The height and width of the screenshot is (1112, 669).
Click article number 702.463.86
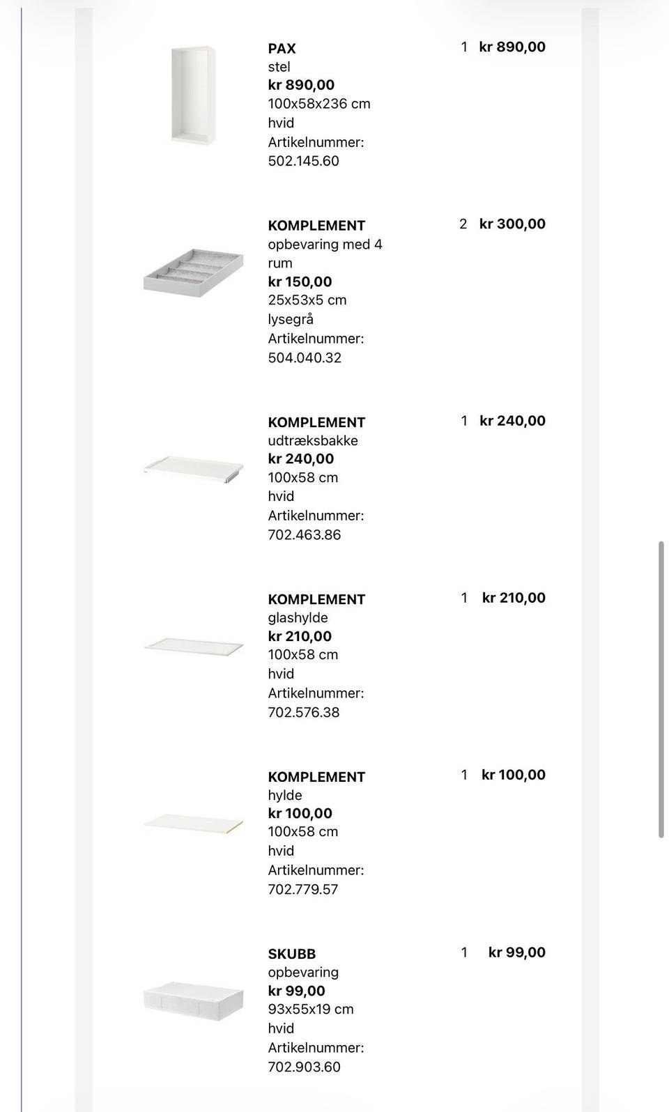click(x=305, y=535)
